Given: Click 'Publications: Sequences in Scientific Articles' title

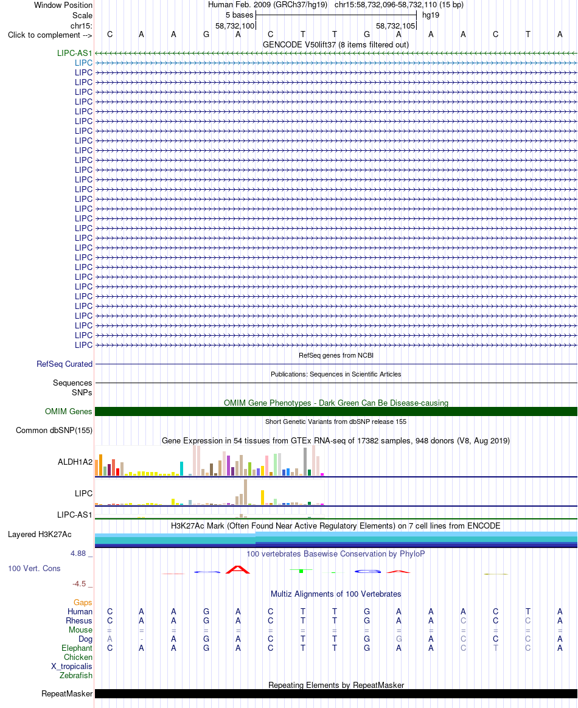Looking at the screenshot, I should (336, 374).
